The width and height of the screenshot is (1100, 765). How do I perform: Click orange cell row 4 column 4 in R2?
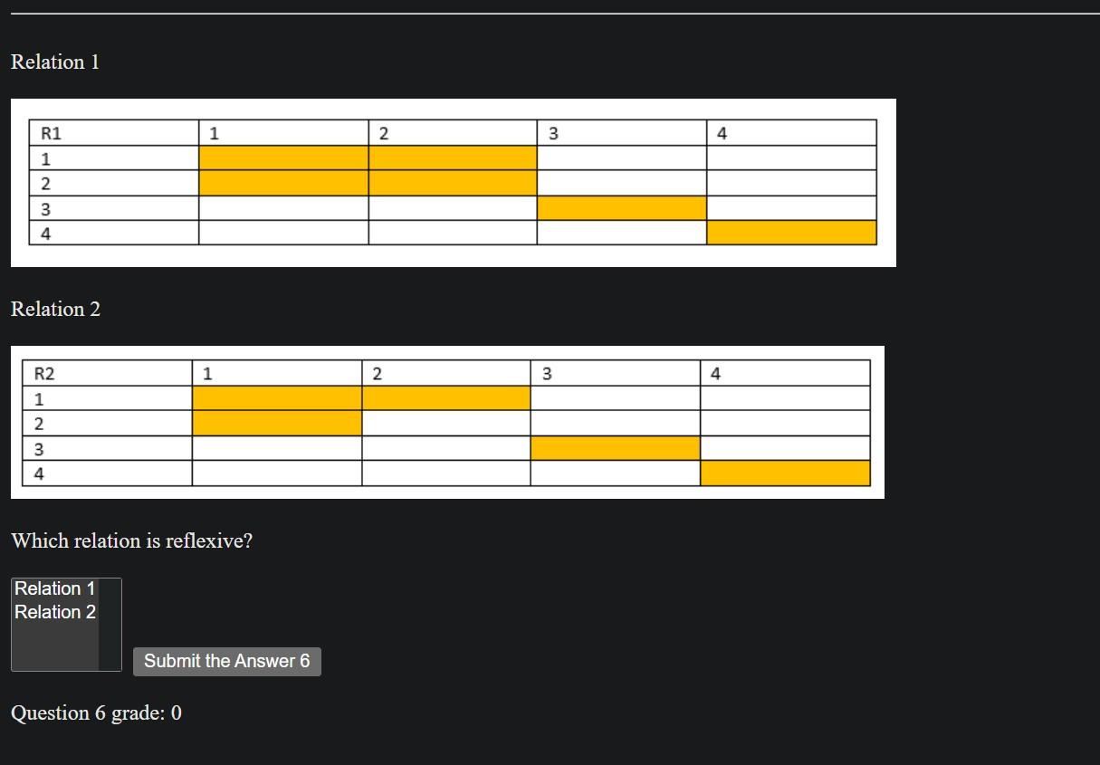(x=784, y=473)
